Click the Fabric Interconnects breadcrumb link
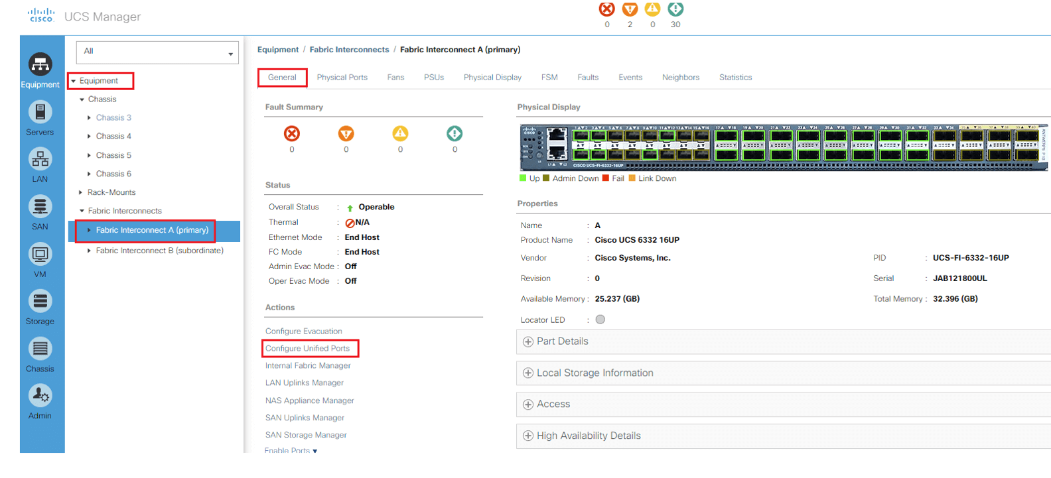 (349, 50)
